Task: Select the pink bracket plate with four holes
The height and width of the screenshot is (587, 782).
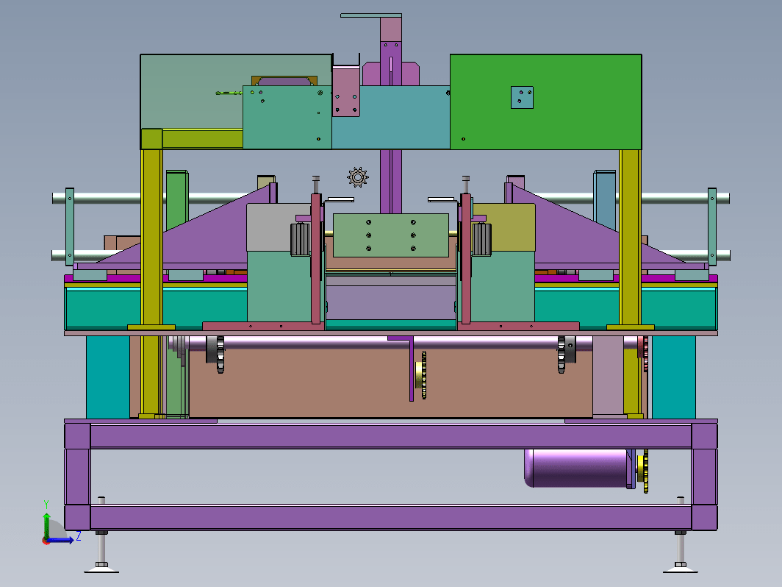Action: point(346,93)
